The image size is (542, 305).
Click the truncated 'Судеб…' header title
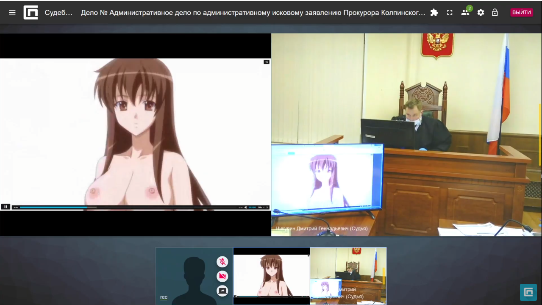[58, 12]
